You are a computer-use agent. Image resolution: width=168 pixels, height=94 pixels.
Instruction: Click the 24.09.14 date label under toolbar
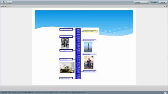[x=3, y=6]
